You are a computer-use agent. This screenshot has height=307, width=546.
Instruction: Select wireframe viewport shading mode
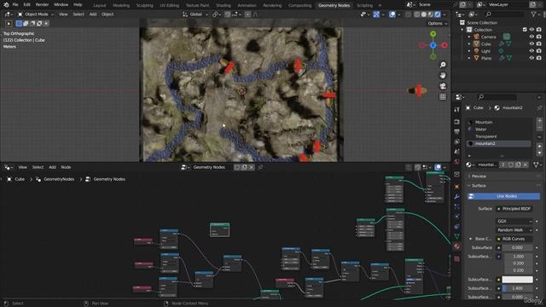pyautogui.click(x=417, y=14)
